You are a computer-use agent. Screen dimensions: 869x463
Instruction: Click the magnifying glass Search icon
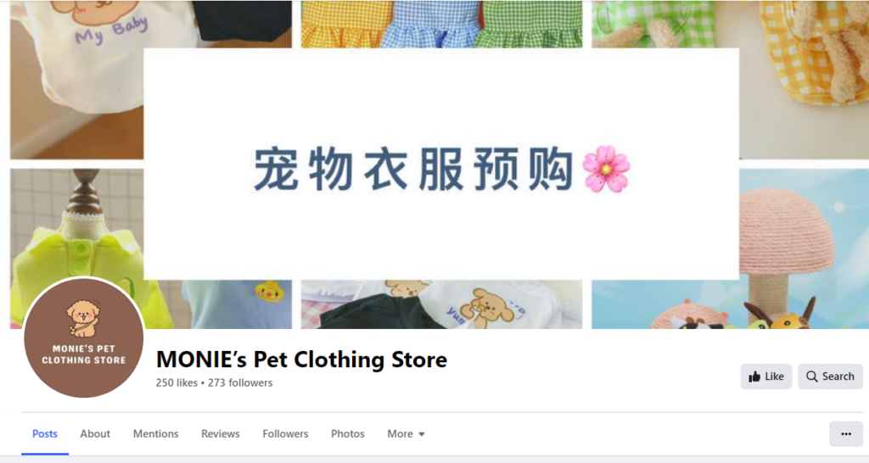coord(812,377)
